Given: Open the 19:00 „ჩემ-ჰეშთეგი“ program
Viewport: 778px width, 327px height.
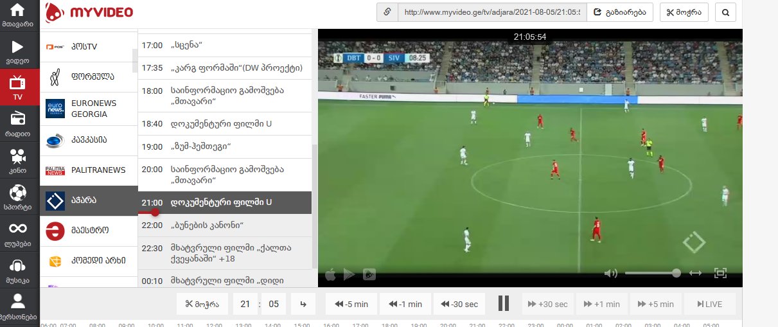Looking at the screenshot, I should tap(225, 146).
